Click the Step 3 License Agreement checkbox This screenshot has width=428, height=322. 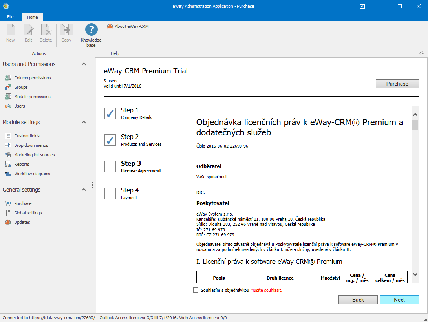110,167
